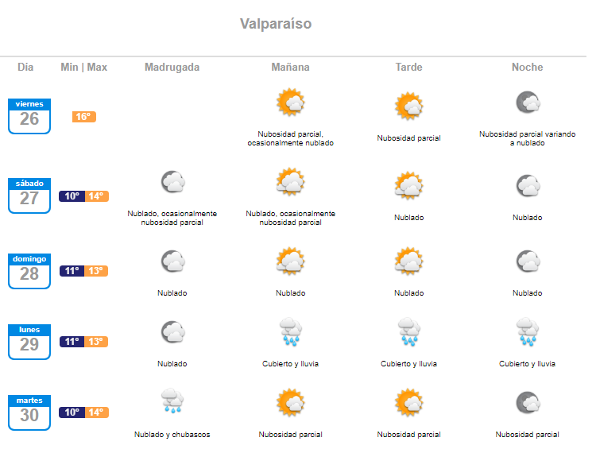Screen dimensions: 596x453
Task: Click 'Nublado y chubascos' Tuesday text
Action: pyautogui.click(x=172, y=435)
